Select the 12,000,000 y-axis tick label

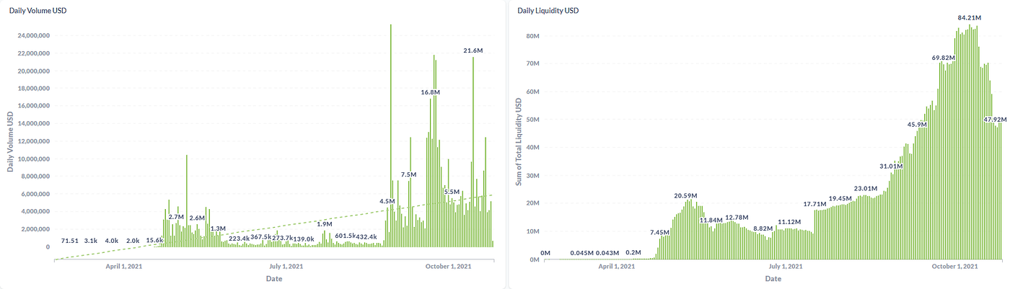tap(33, 141)
